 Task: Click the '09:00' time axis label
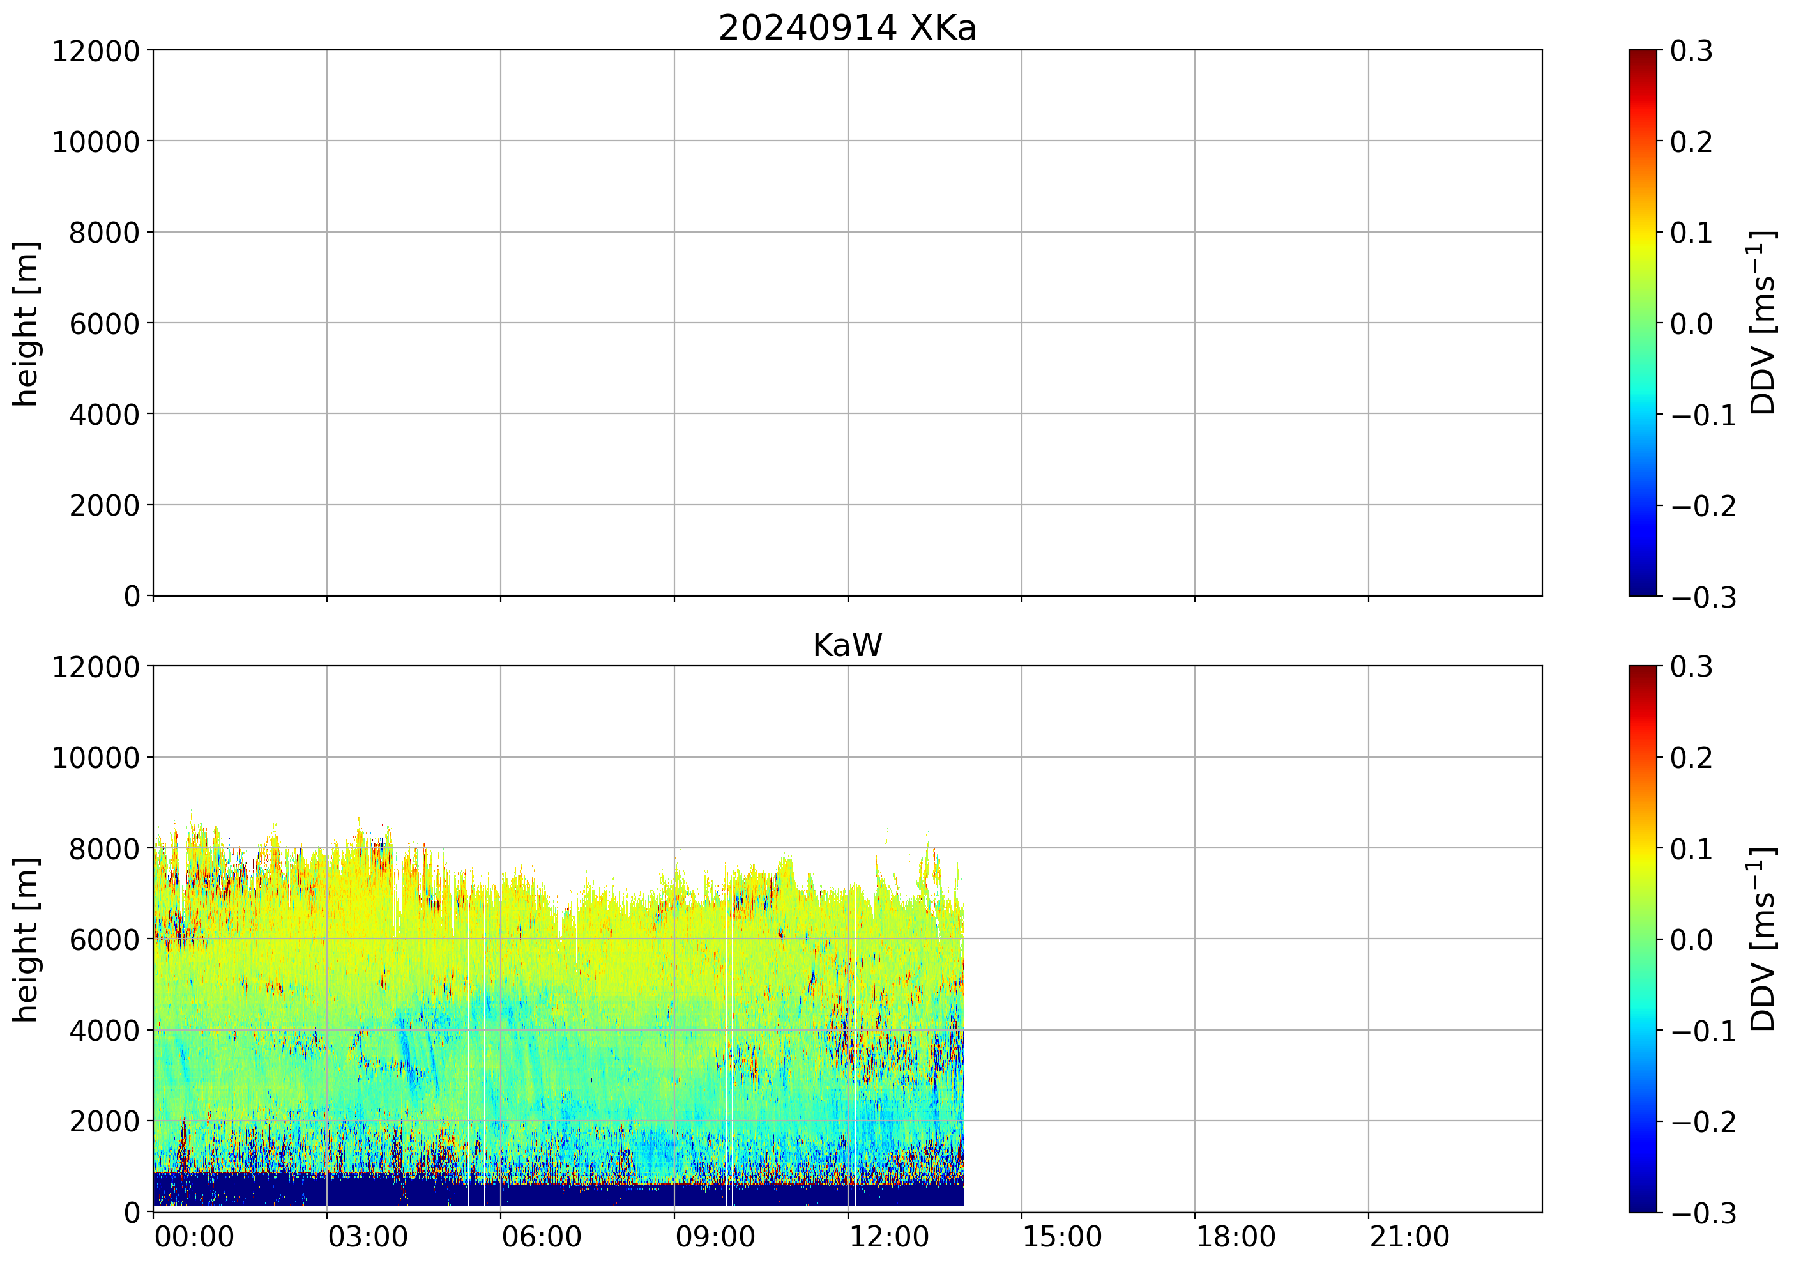[x=715, y=1237]
